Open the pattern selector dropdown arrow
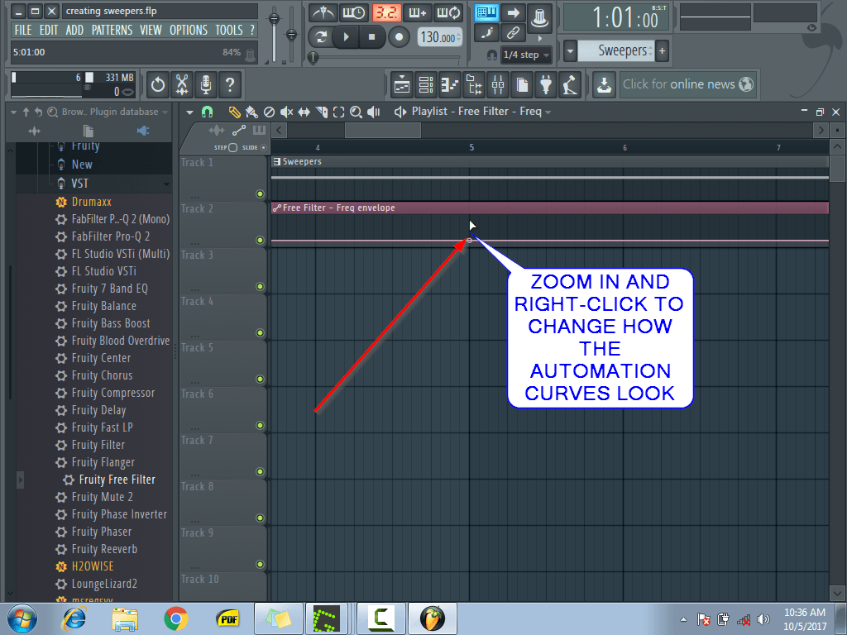Viewport: 847px width, 635px height. pos(570,51)
